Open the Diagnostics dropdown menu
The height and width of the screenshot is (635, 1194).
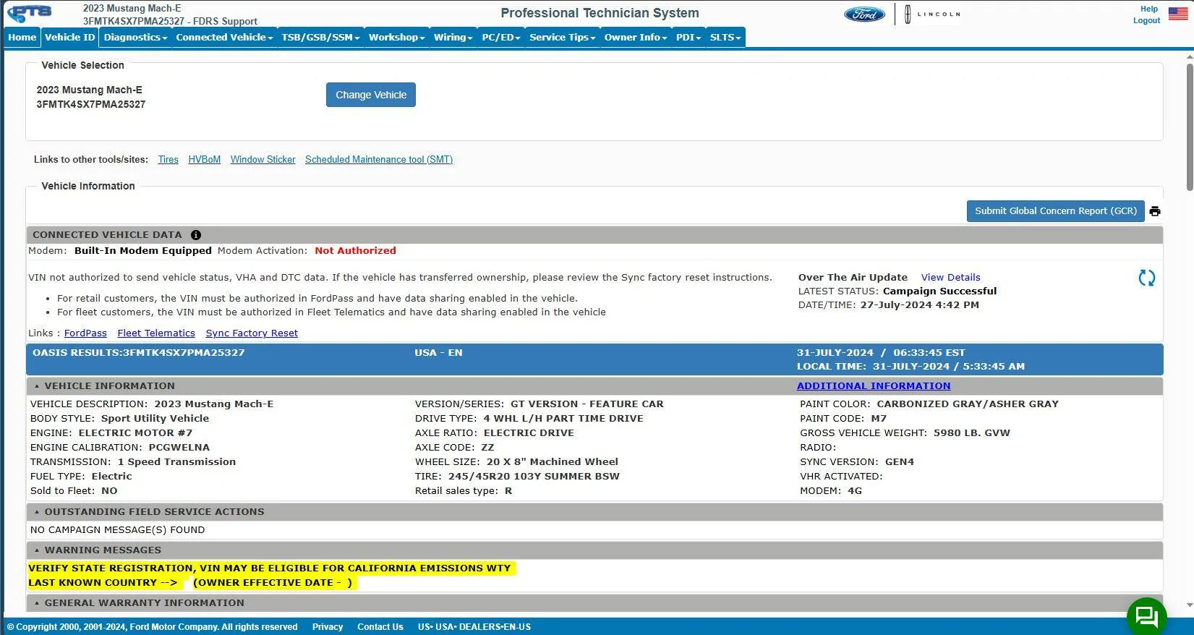(135, 38)
